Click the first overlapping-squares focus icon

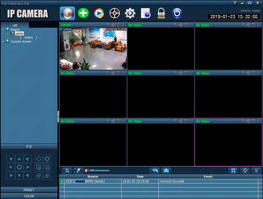[39, 175]
